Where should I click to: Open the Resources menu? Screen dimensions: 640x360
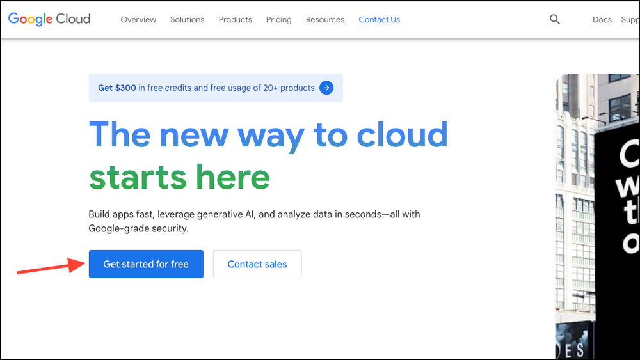pyautogui.click(x=325, y=20)
